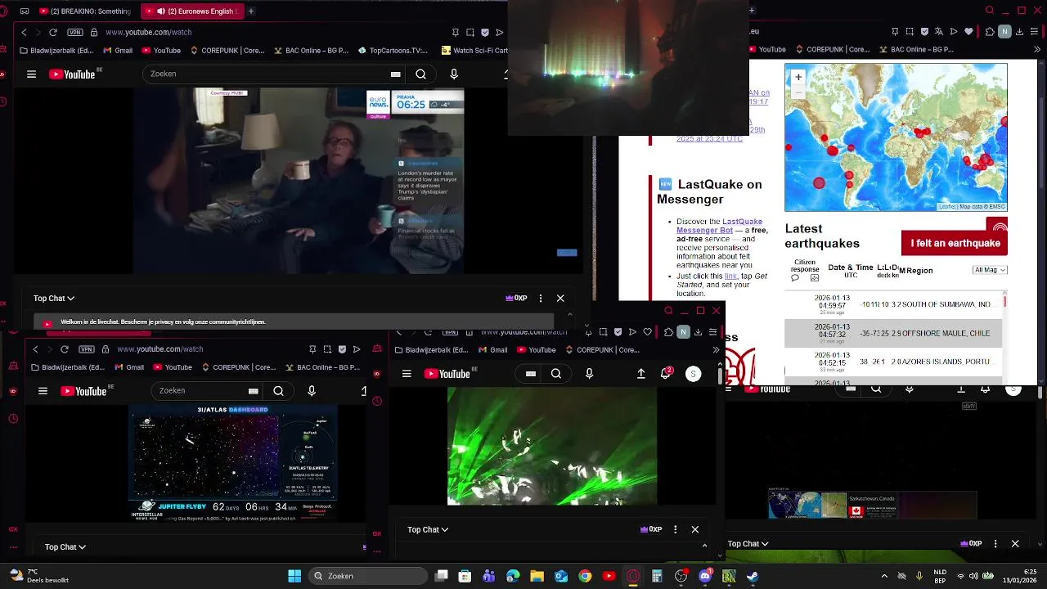Open the All Mag magnitude filter dropdown

coord(990,270)
